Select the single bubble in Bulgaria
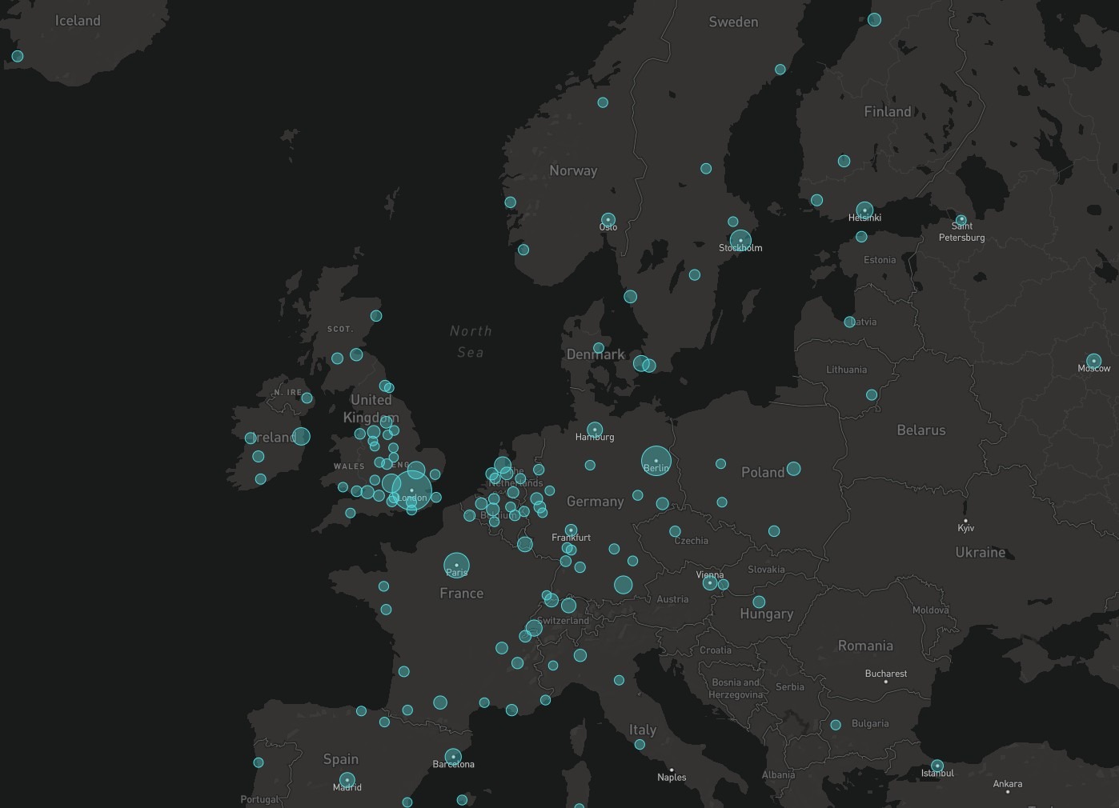1119x808 pixels. [836, 725]
